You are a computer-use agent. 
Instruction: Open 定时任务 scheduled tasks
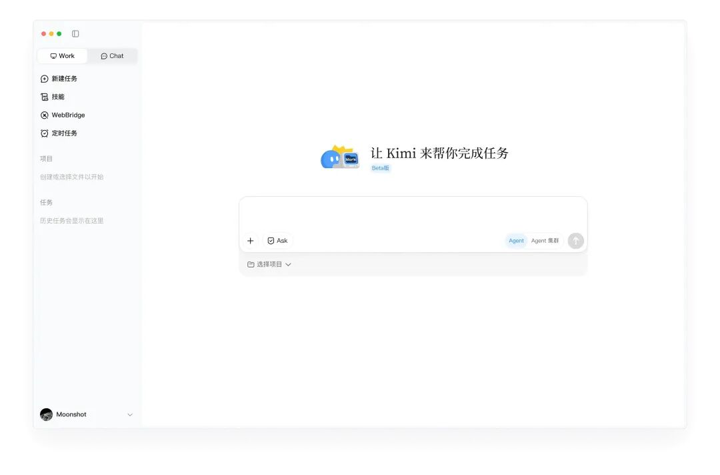[x=59, y=133]
